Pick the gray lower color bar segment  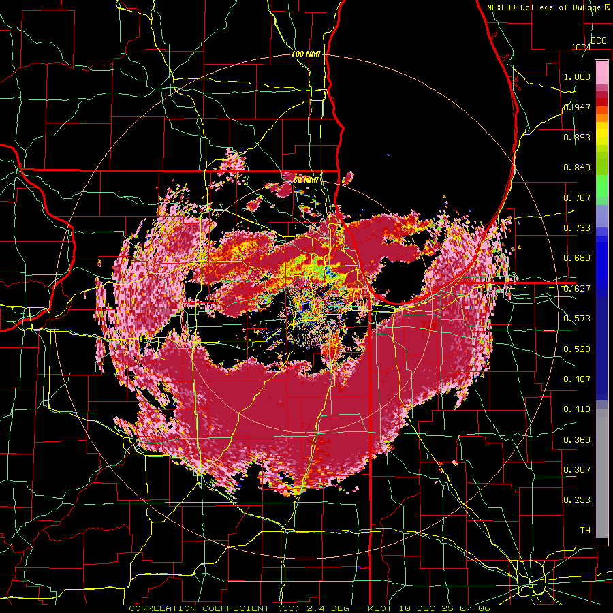click(601, 473)
